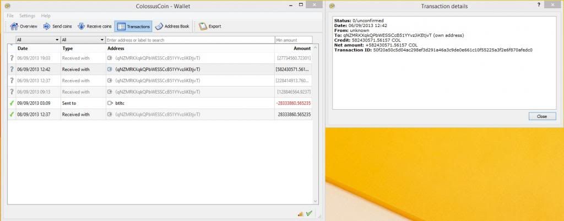This screenshot has height=221, width=564.
Task: Focus the address or label search field
Action: [190, 40]
